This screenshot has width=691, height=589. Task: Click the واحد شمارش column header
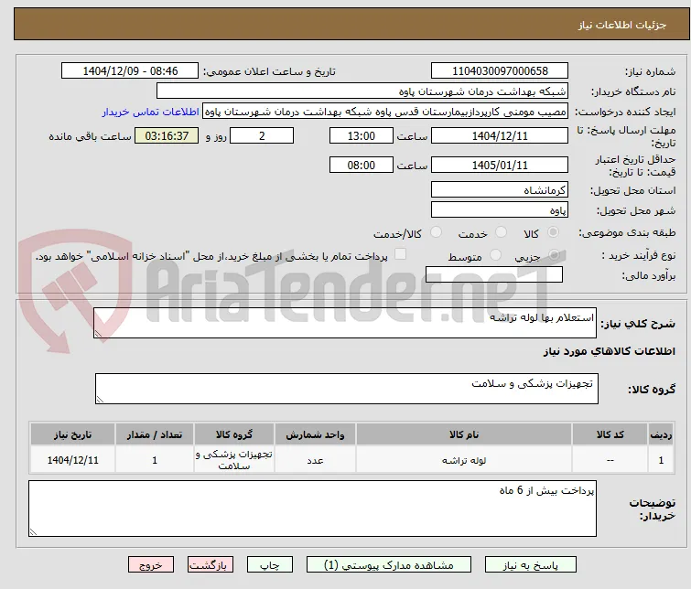[315, 434]
